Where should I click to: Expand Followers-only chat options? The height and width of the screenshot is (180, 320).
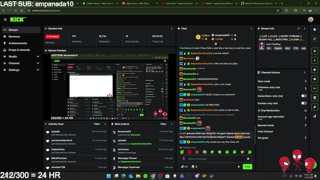[305, 88]
